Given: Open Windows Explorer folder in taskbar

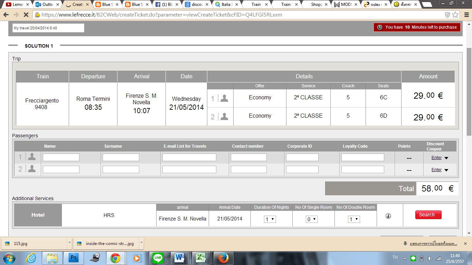Looking at the screenshot, I should pyautogui.click(x=53, y=258).
